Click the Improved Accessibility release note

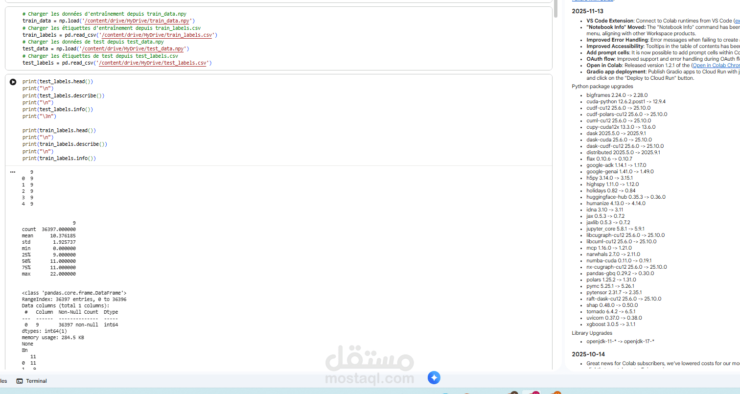pyautogui.click(x=663, y=46)
